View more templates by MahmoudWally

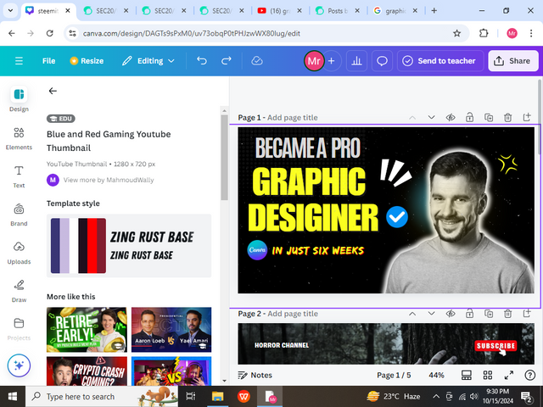click(x=109, y=180)
